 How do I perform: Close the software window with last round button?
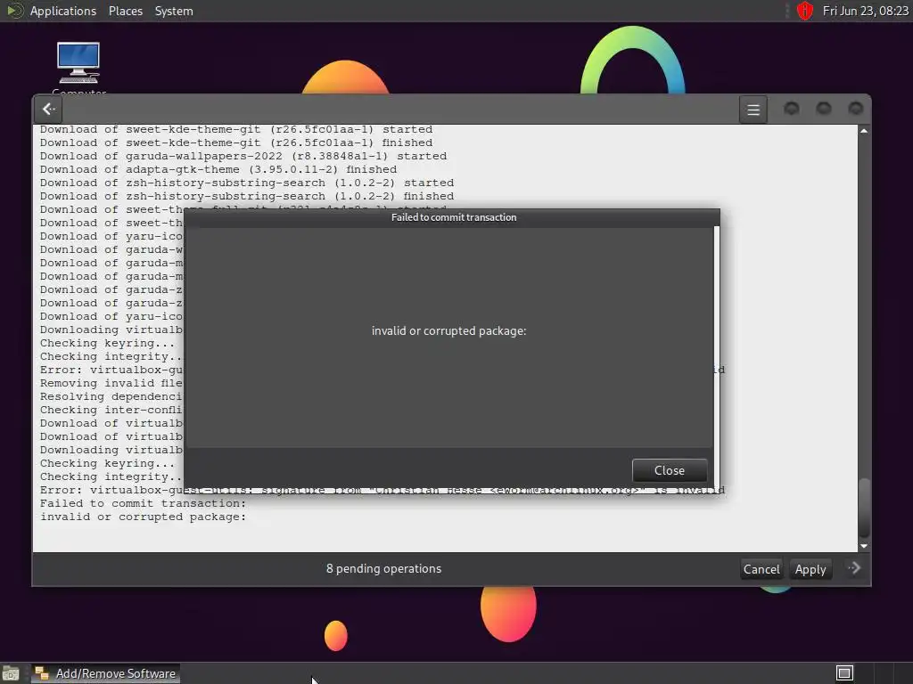(855, 108)
